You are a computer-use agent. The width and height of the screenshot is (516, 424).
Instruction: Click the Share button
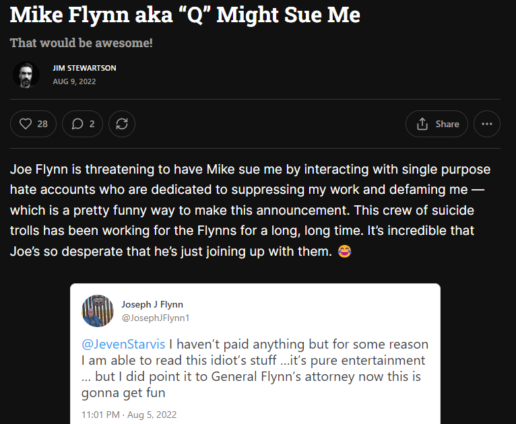click(437, 124)
